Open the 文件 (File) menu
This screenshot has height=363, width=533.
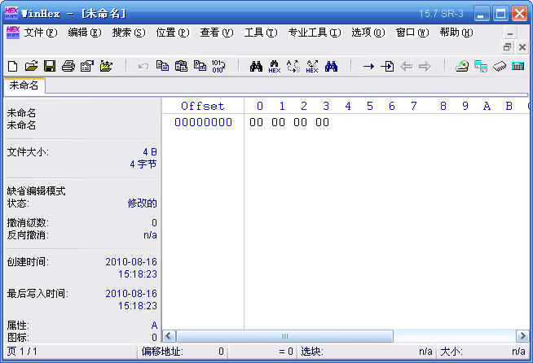click(x=40, y=33)
